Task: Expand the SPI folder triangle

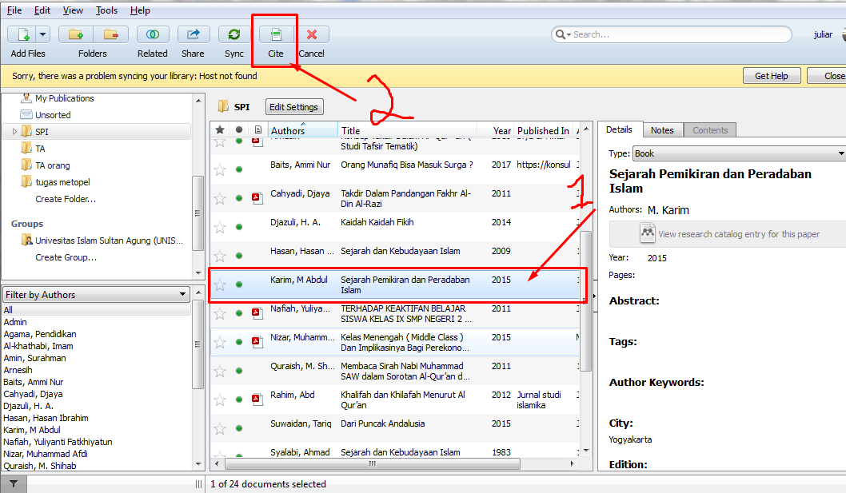Action: (x=14, y=132)
